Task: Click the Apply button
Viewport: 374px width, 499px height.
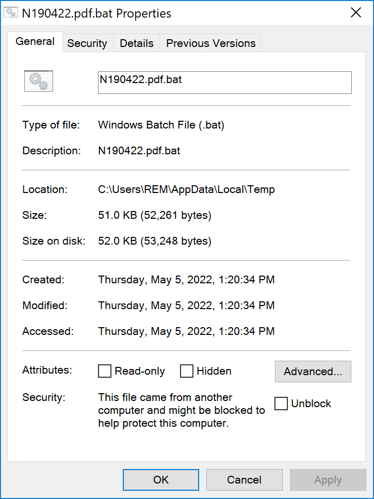Action: [328, 480]
